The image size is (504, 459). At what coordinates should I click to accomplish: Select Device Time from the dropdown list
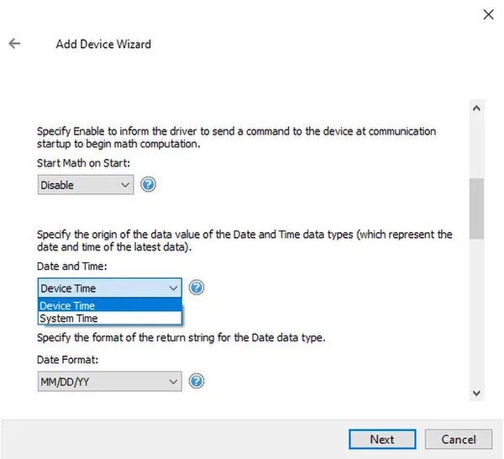tap(109, 305)
